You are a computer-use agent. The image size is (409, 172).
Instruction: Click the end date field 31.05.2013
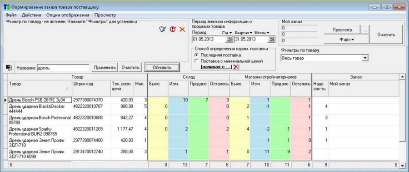pyautogui.click(x=251, y=40)
